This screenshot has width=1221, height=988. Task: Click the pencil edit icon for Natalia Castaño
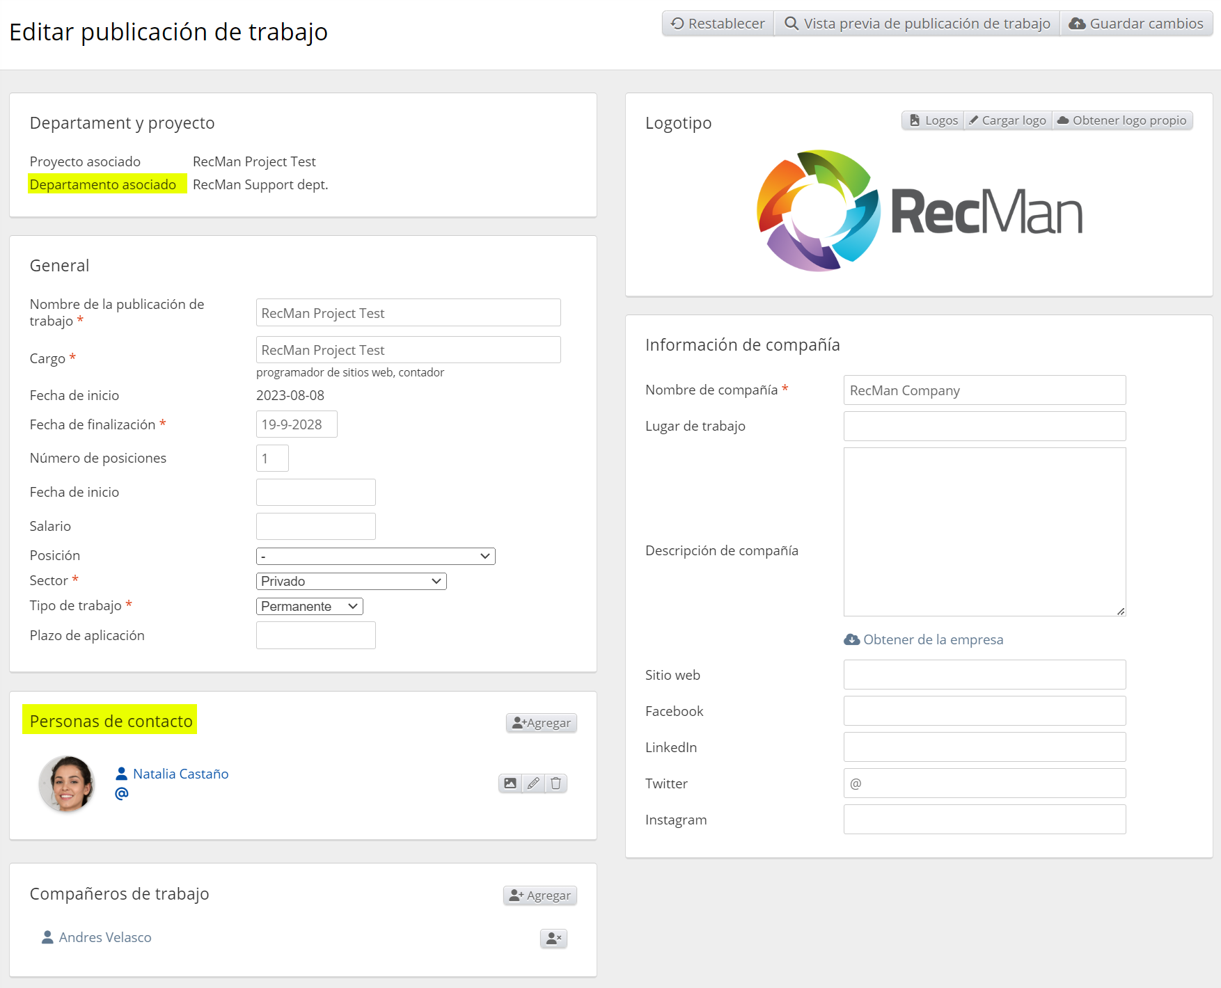coord(533,783)
